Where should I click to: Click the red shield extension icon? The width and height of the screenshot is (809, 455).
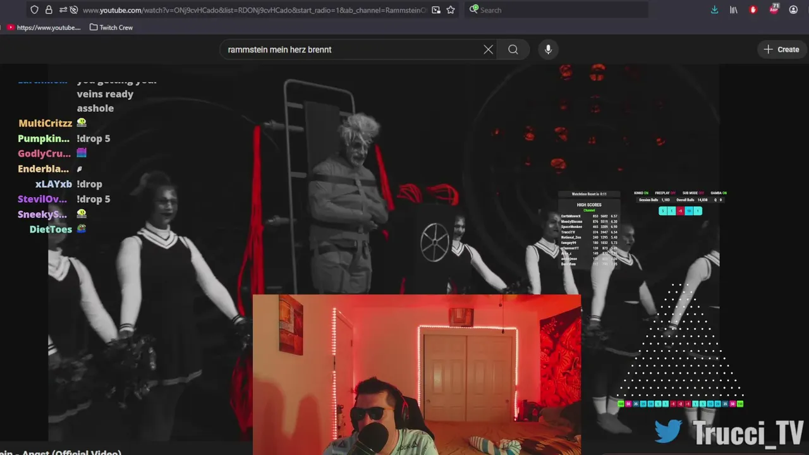[x=753, y=10]
